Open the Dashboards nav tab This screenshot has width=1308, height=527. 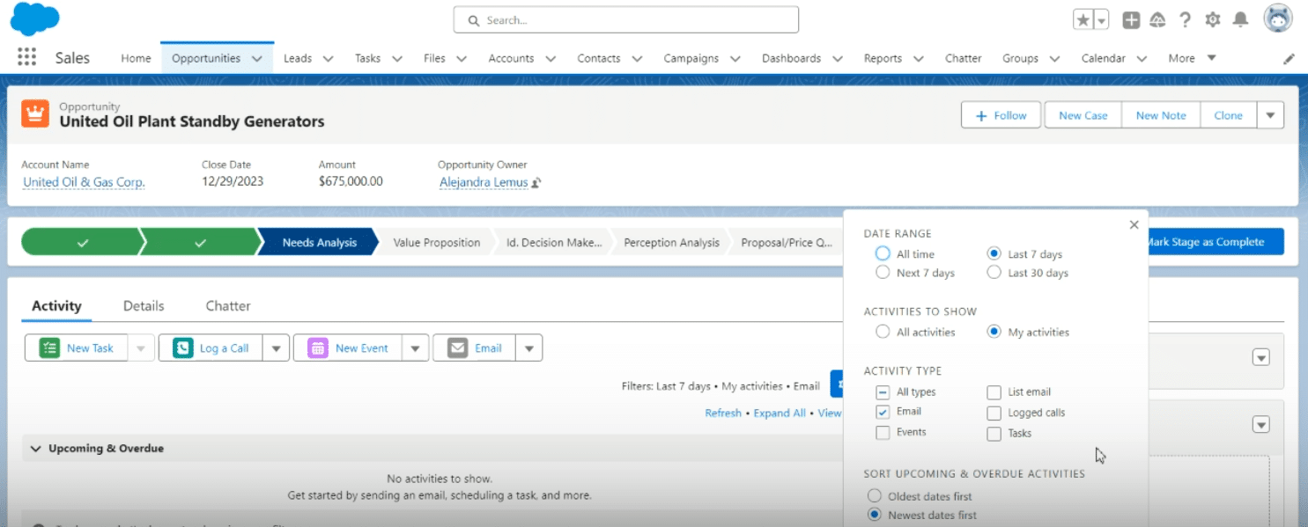click(x=791, y=58)
